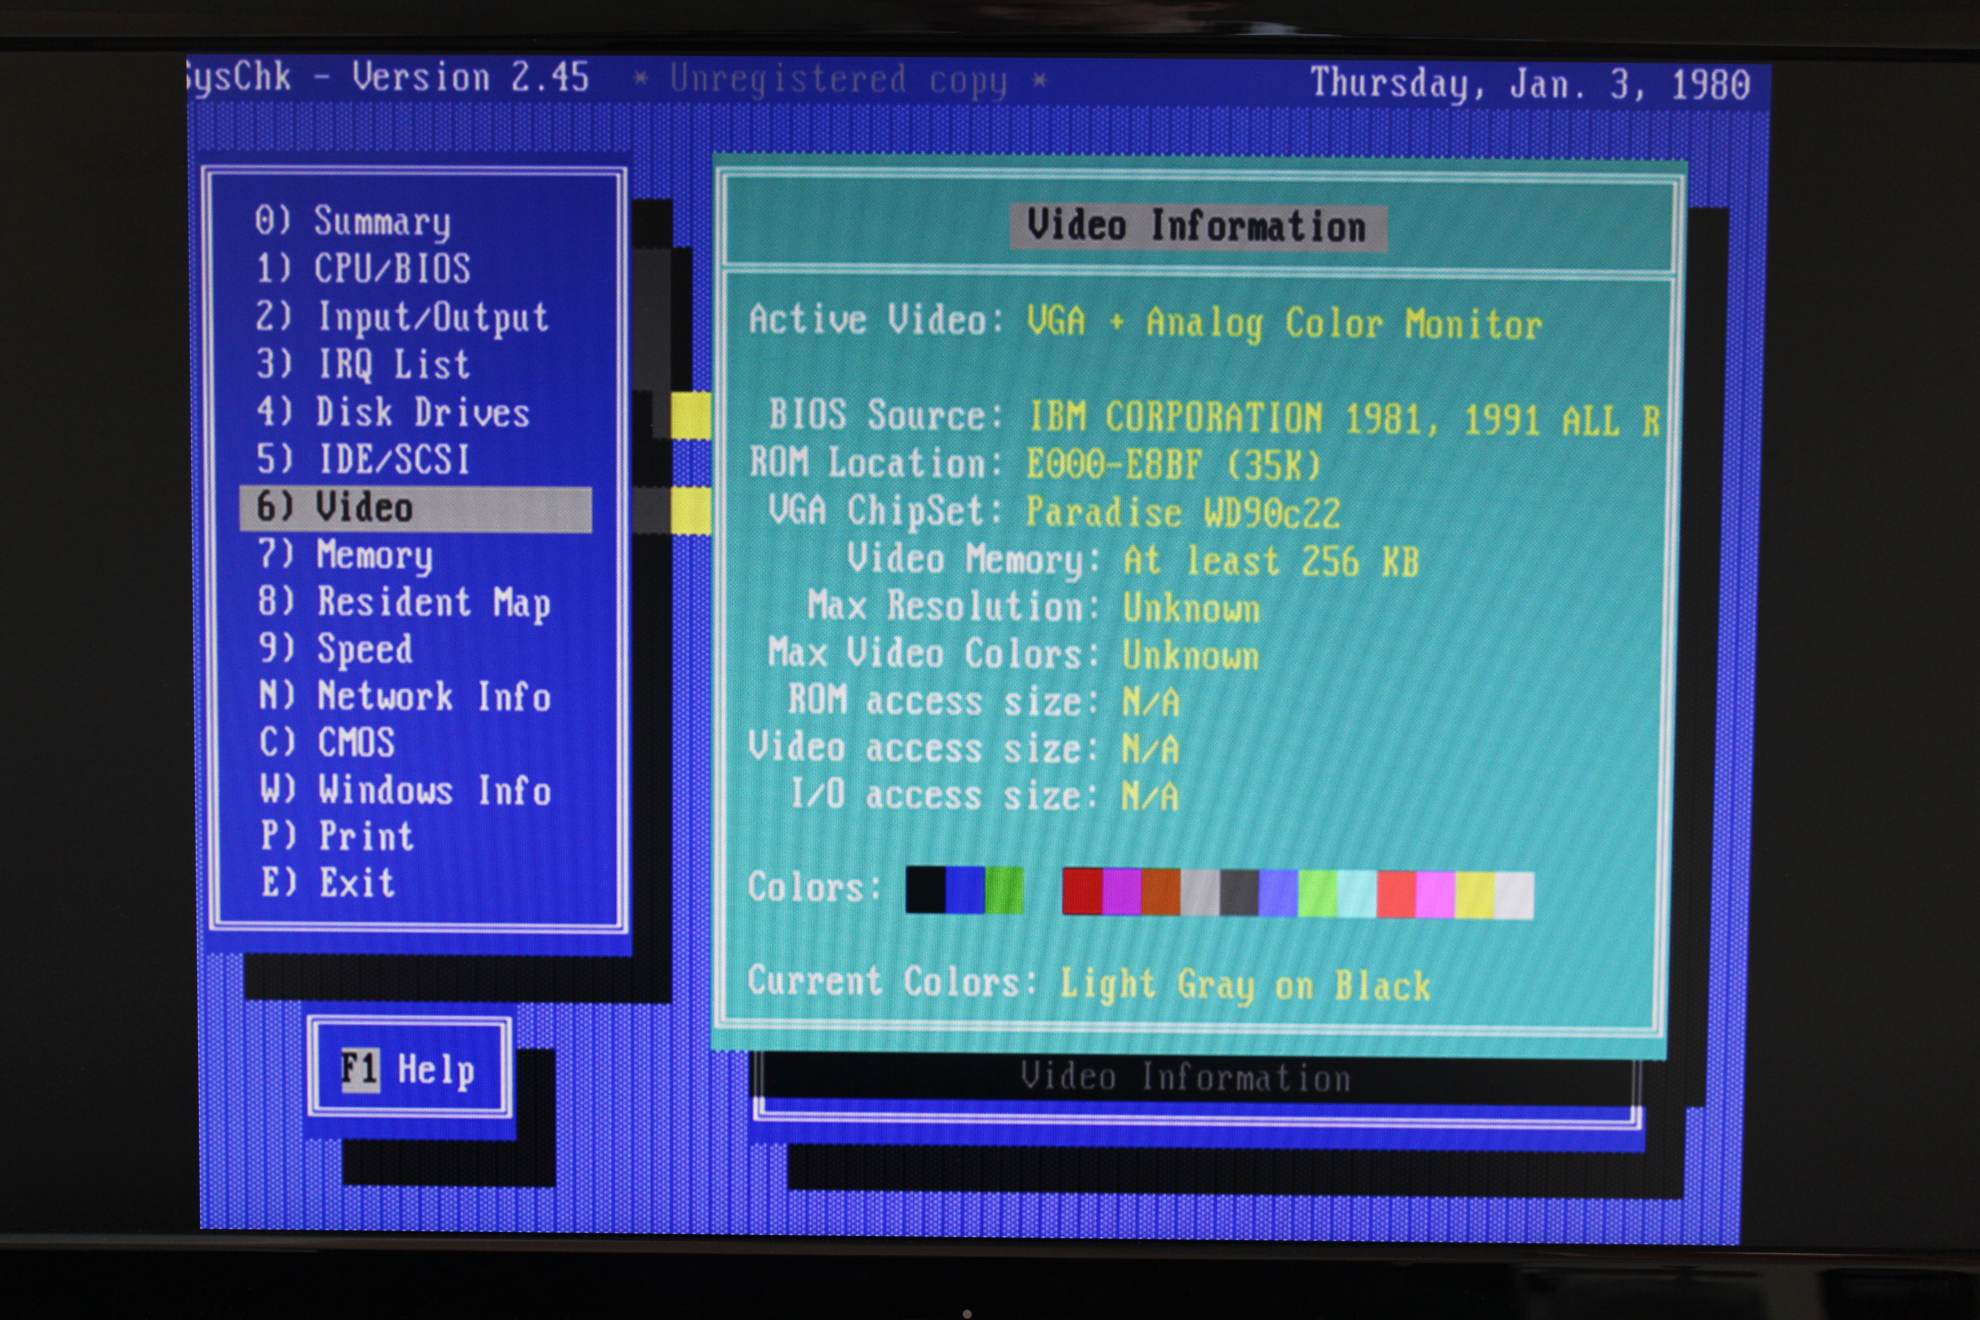Viewport: 1980px width, 1320px height.
Task: Click the light cyan color swatch
Action: 1357,894
